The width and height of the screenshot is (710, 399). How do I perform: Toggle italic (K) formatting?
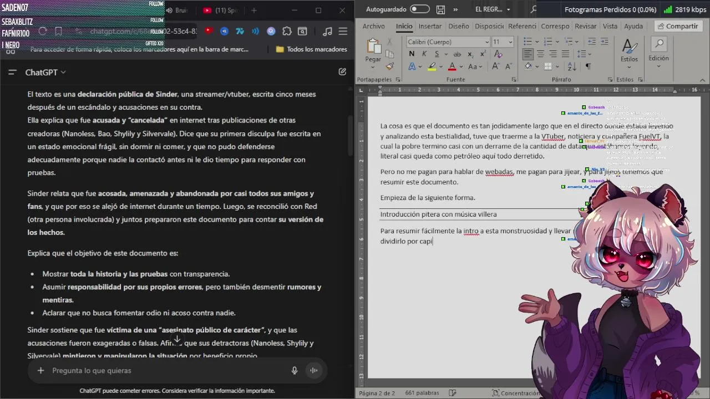click(424, 54)
